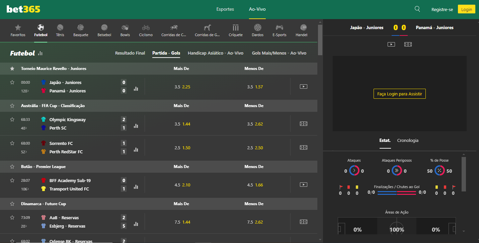Open stats bars for Japão - Juniores match
479x243 pixels.
pos(136,89)
